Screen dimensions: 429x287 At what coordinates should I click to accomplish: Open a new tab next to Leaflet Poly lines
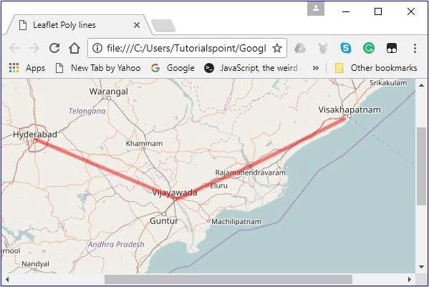pos(163,26)
